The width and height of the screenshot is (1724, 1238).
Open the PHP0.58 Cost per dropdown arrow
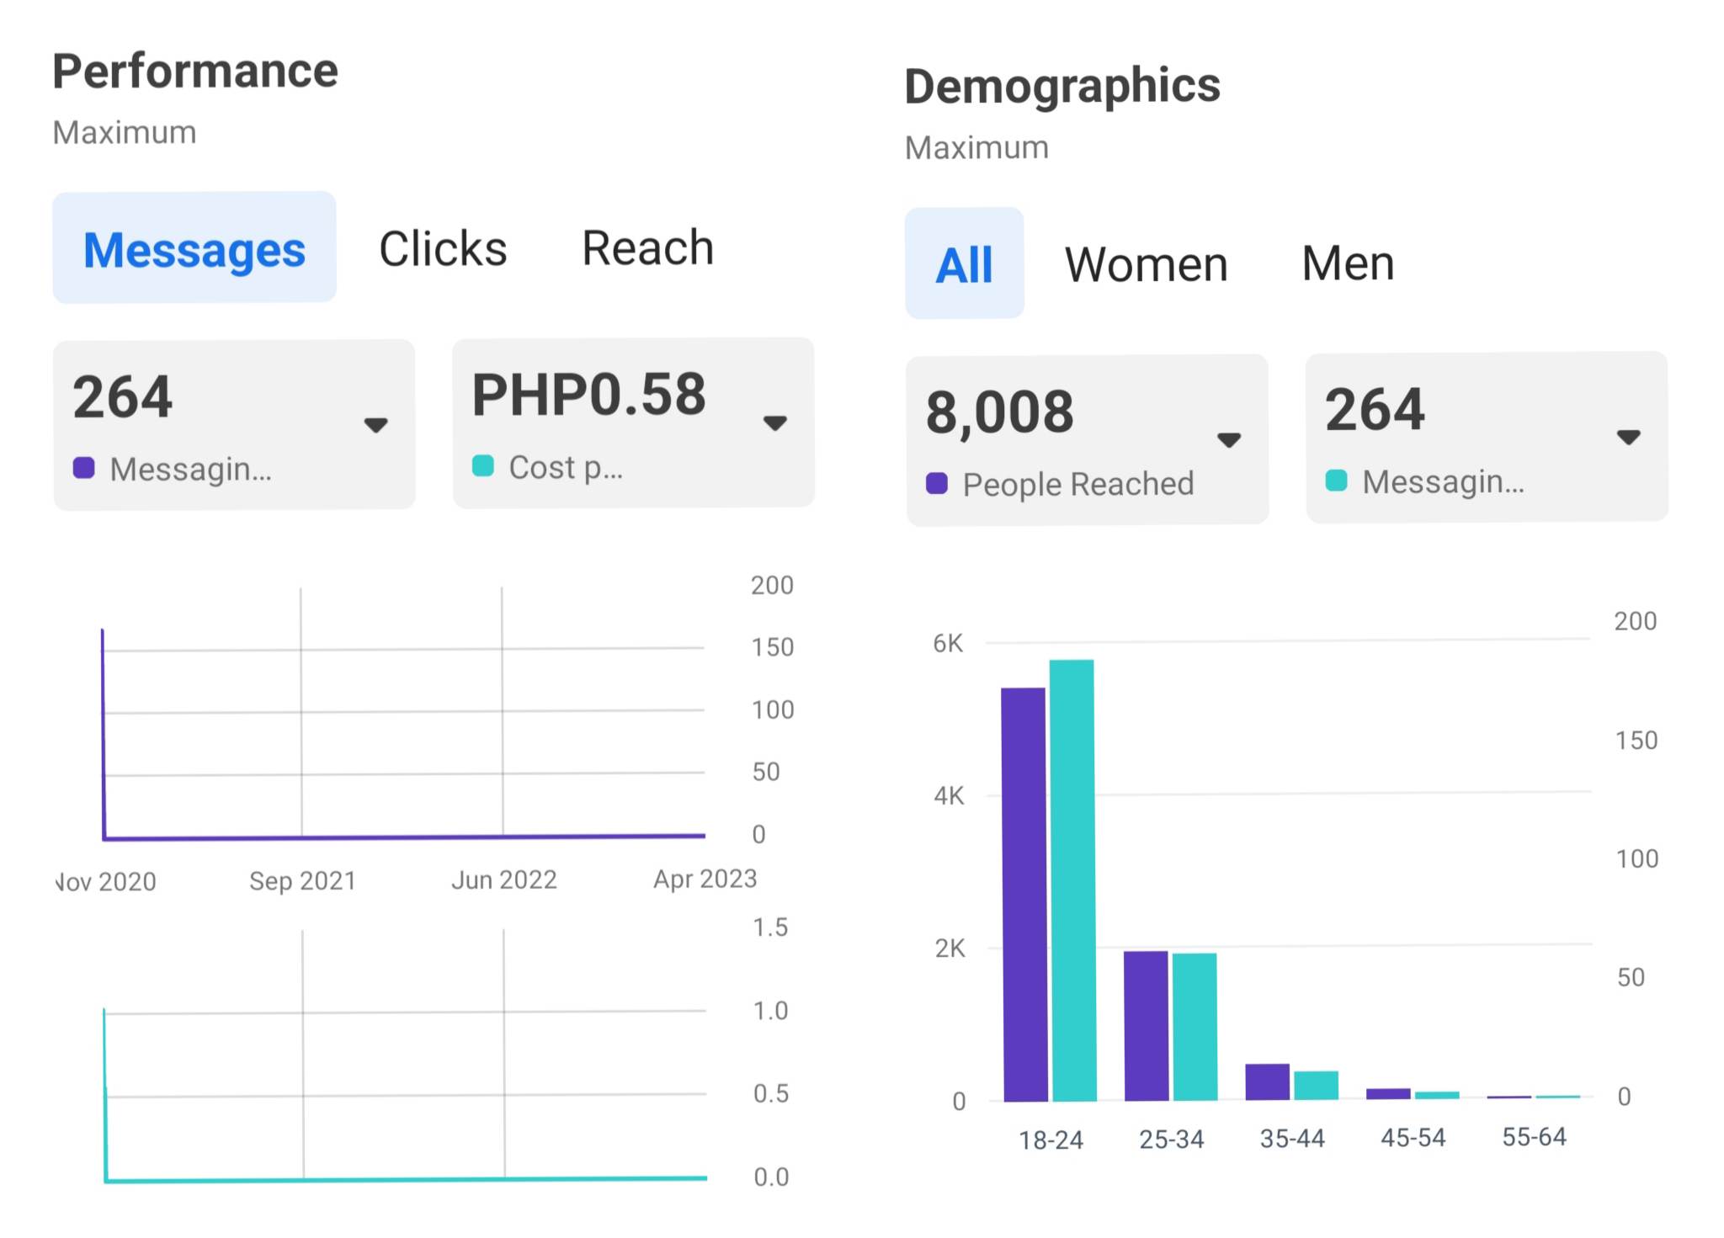(x=774, y=422)
